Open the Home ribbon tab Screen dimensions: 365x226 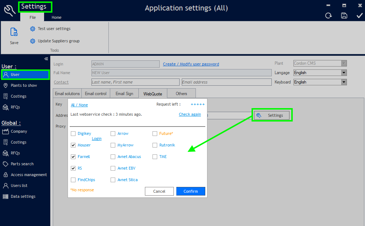click(56, 17)
